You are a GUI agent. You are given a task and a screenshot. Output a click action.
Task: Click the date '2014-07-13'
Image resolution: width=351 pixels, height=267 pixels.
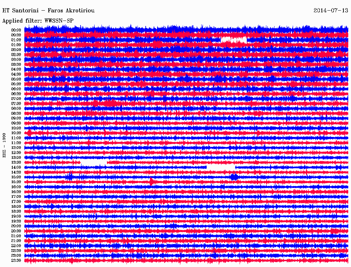pos(331,11)
